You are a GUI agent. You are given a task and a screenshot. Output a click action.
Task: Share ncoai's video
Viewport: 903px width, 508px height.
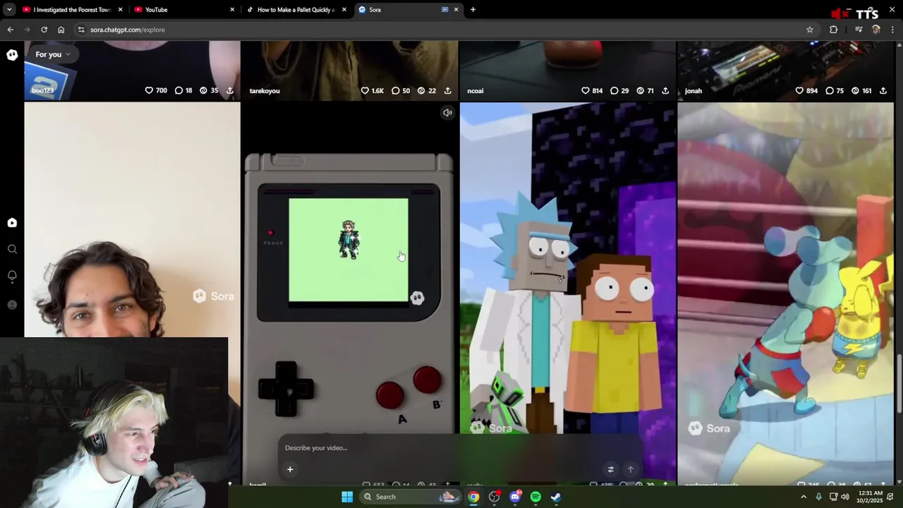[665, 90]
